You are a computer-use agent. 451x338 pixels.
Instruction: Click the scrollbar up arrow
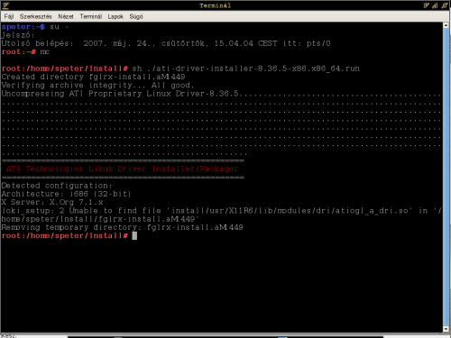(446, 25)
